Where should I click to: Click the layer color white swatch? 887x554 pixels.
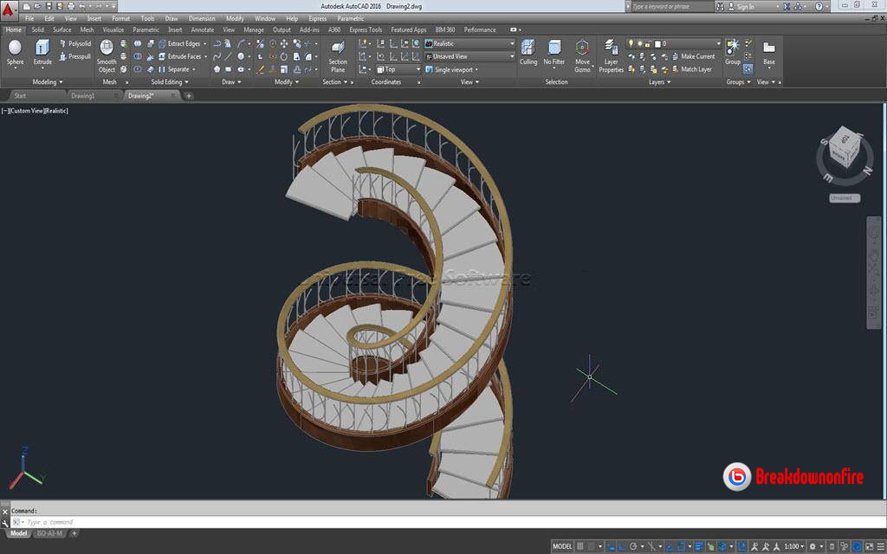657,43
